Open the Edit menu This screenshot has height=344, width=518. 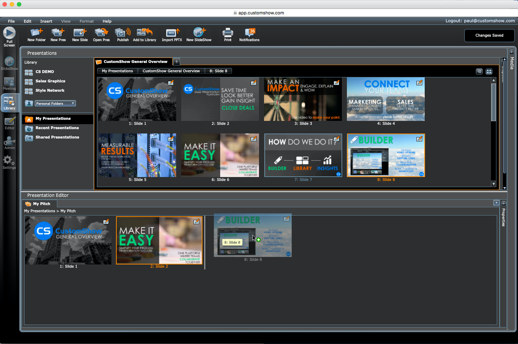tap(28, 21)
